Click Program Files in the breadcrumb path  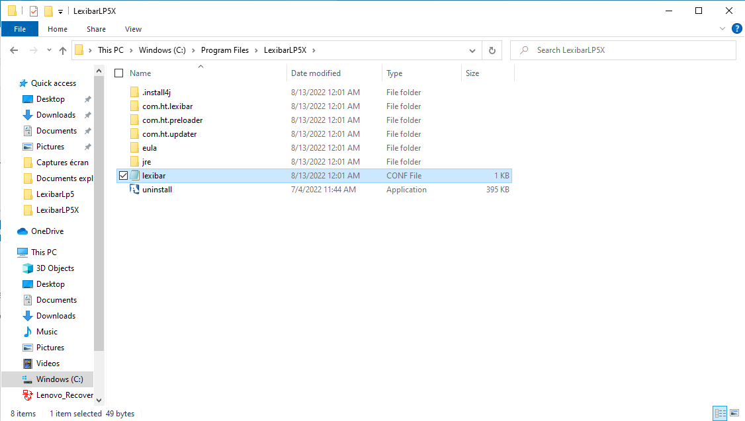(225, 50)
